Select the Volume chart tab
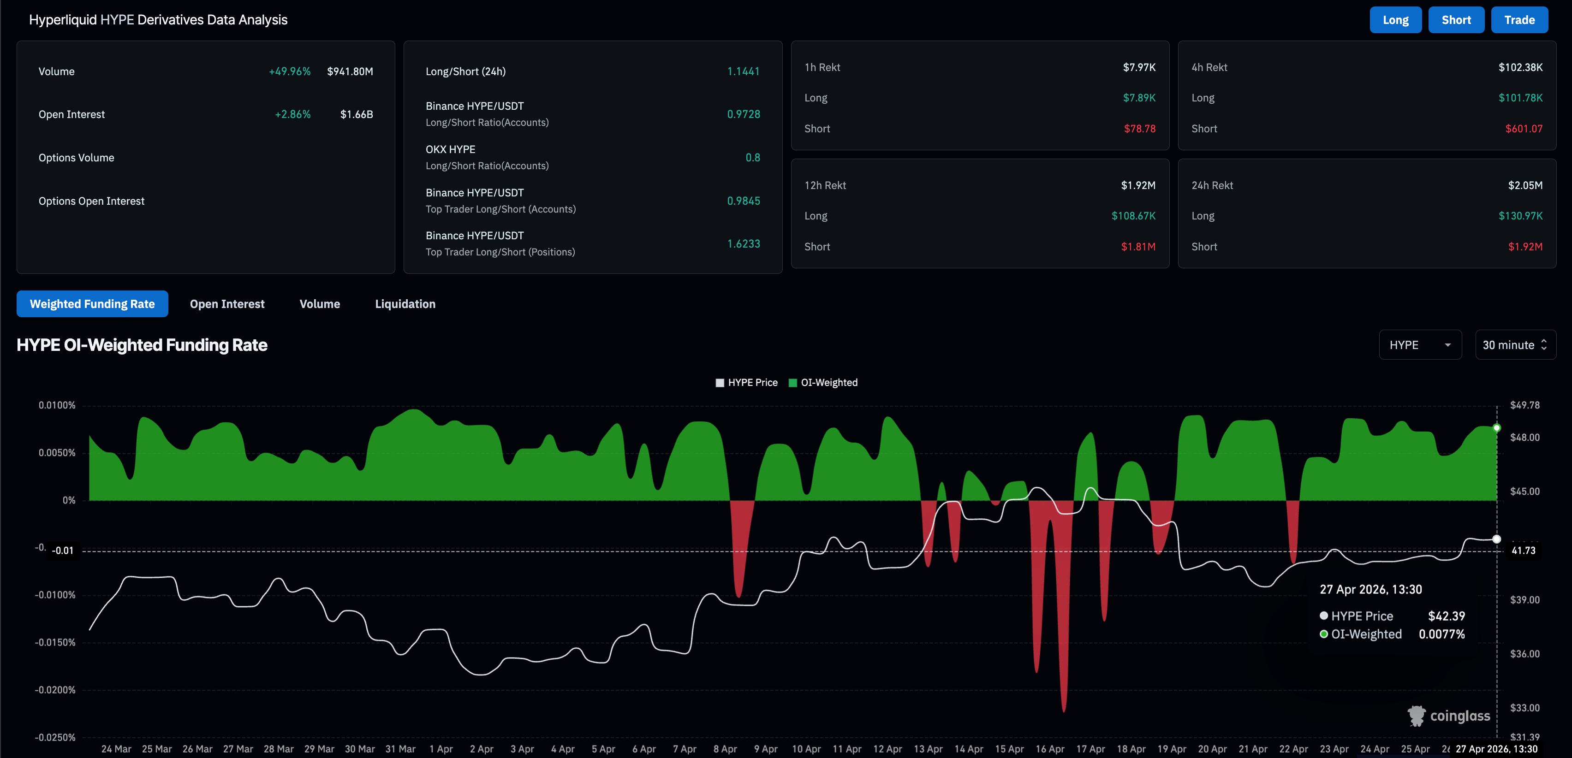The height and width of the screenshot is (758, 1572). [x=319, y=304]
